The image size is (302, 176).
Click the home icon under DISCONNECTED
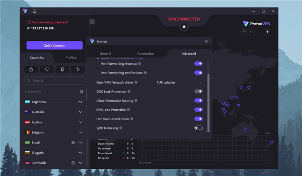coord(184,27)
